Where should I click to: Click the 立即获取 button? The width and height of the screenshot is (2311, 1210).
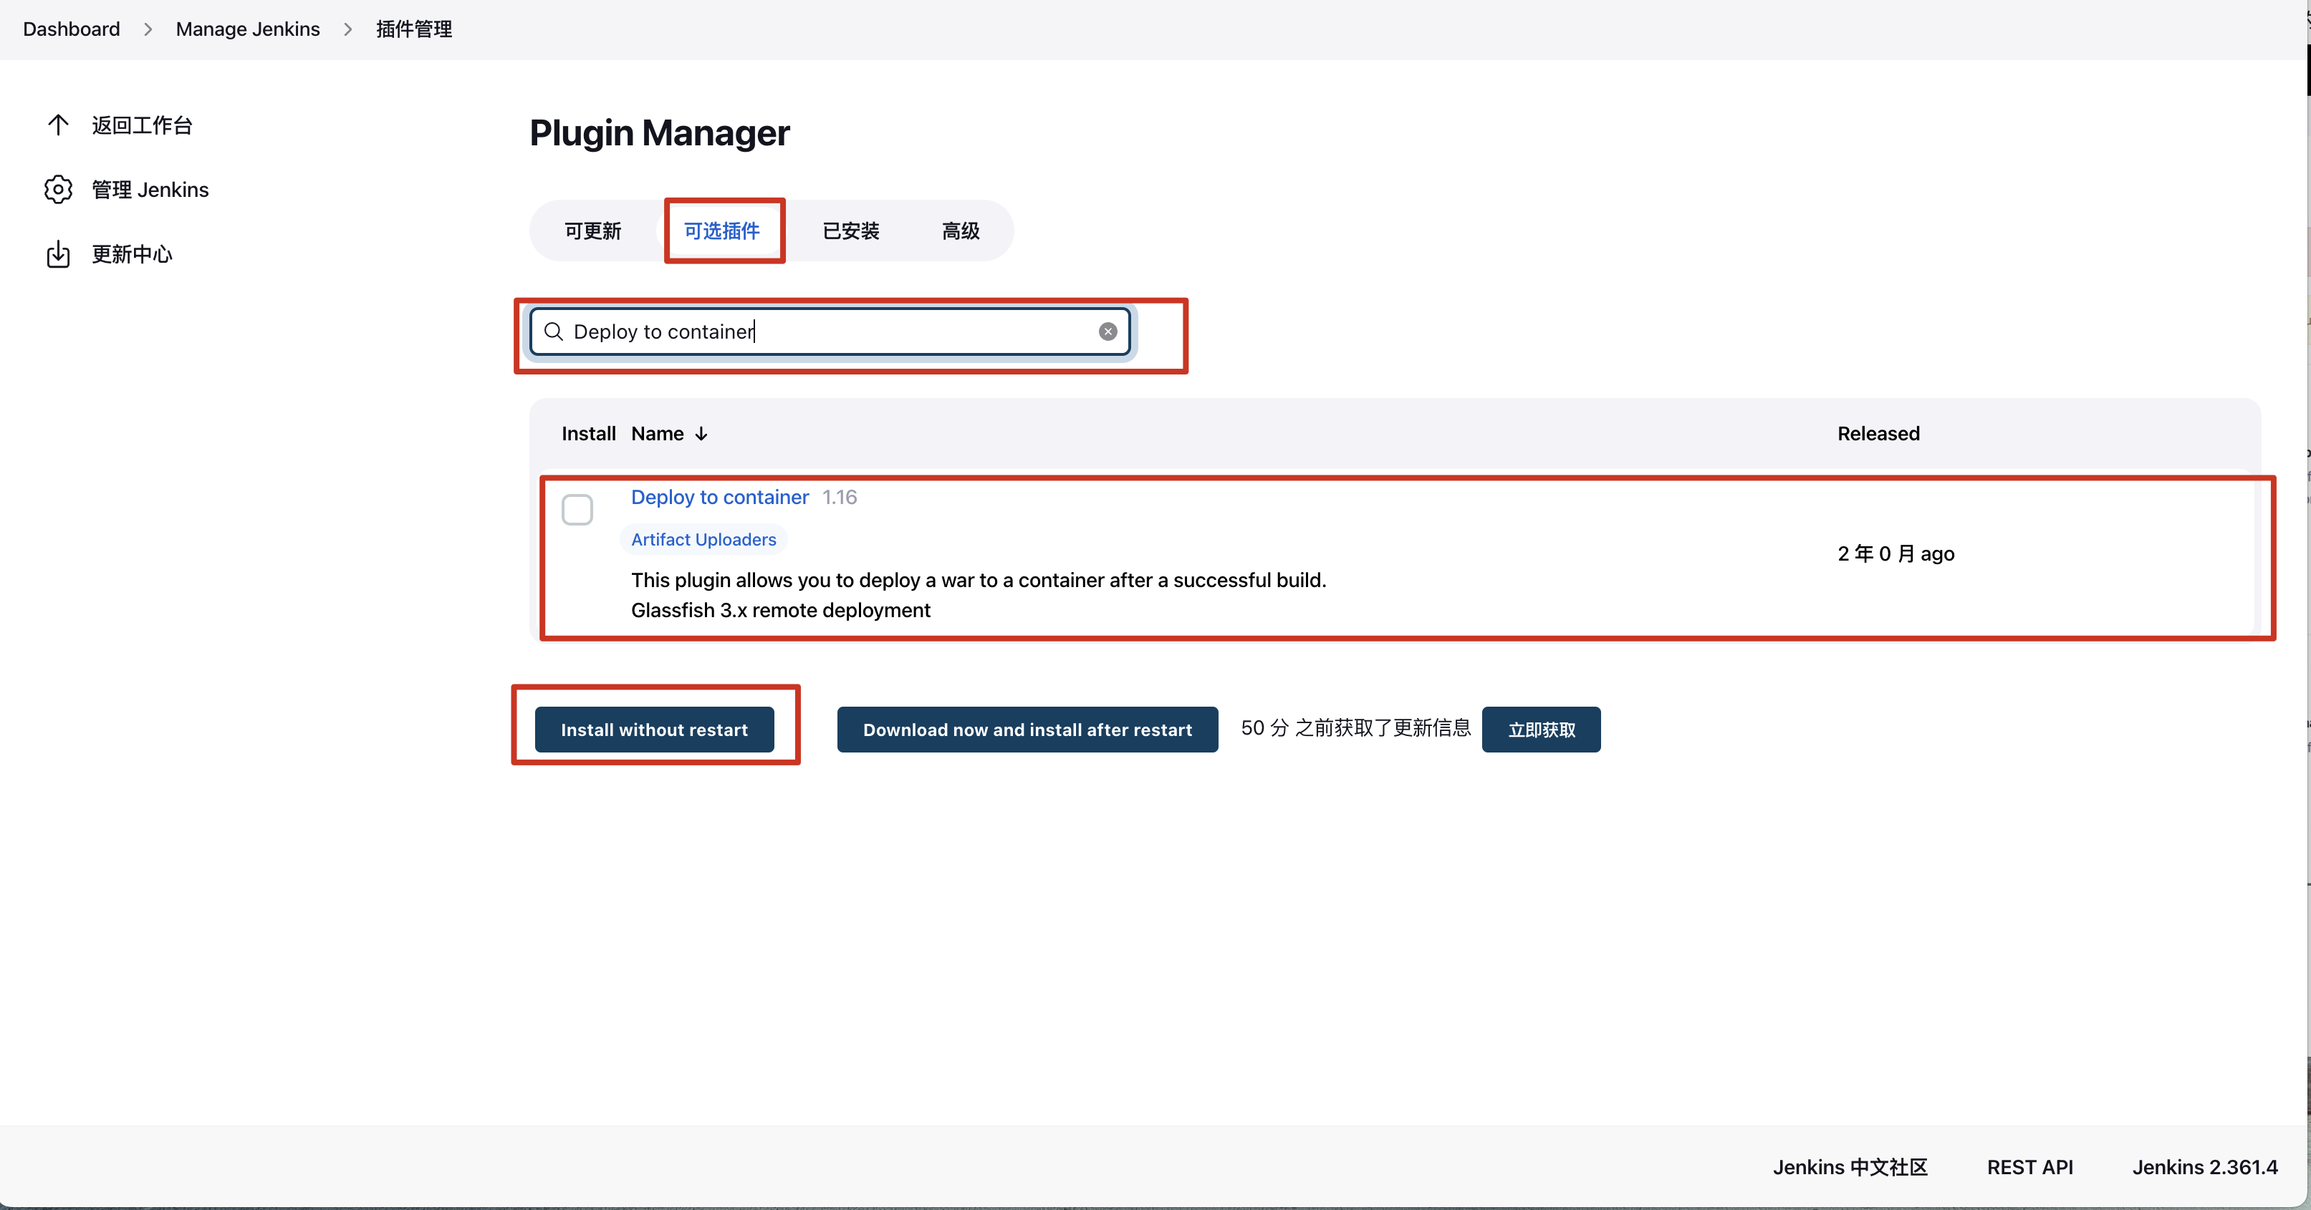[1542, 730]
